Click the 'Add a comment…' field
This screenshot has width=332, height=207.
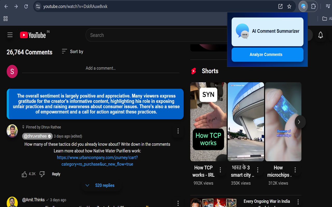[x=101, y=68]
